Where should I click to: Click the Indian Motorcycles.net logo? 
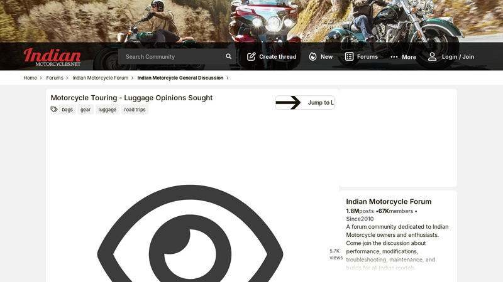[52, 57]
